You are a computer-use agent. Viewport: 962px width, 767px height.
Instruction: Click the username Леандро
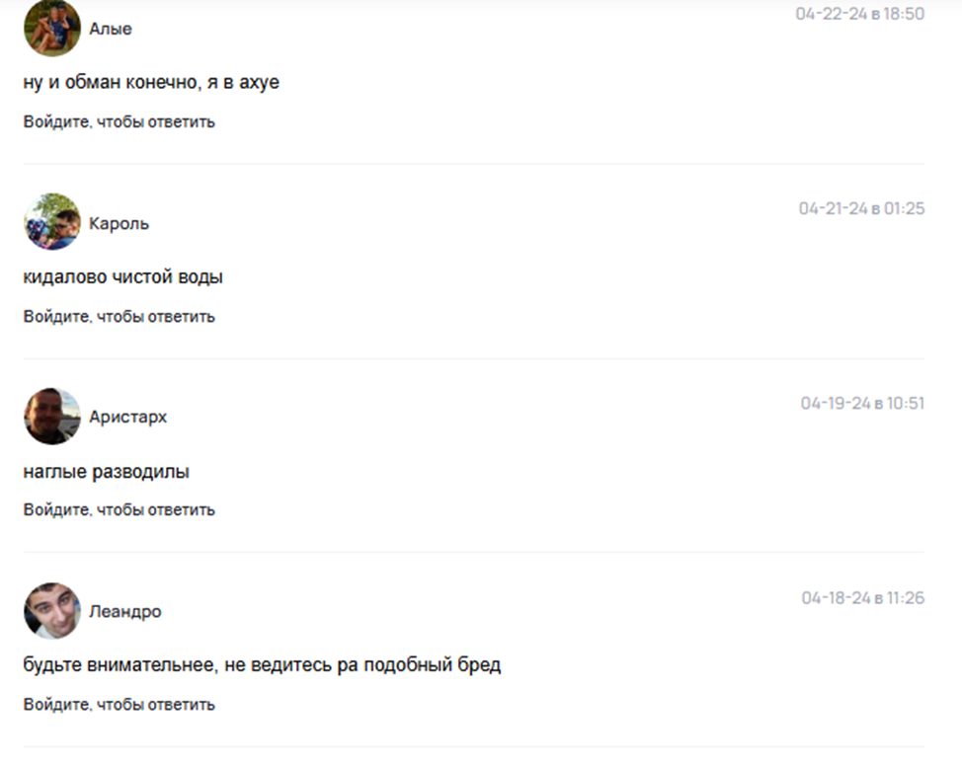pos(125,611)
